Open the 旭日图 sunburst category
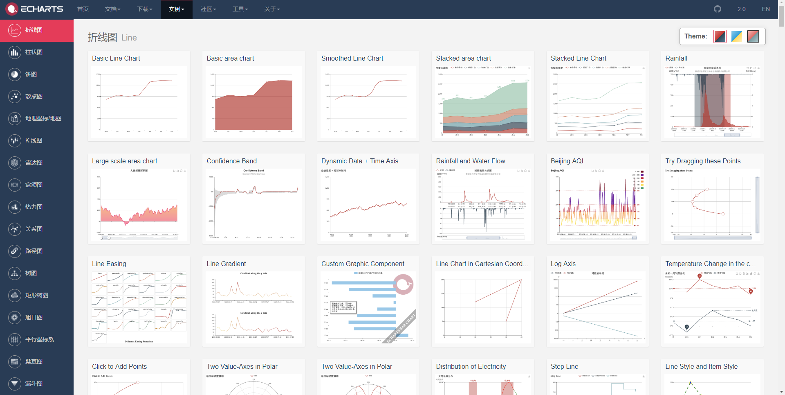785x395 pixels. [37, 318]
